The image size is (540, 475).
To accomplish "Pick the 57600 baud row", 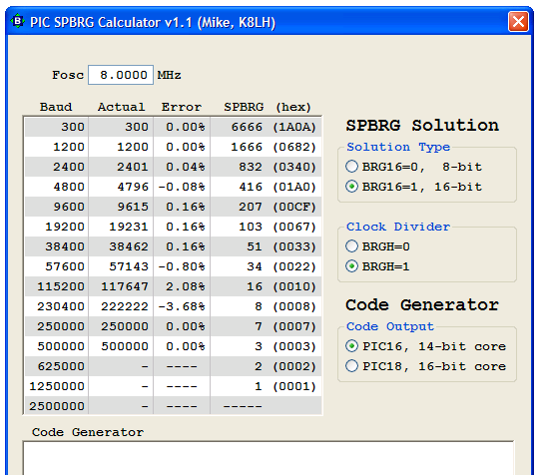I will pyautogui.click(x=174, y=266).
